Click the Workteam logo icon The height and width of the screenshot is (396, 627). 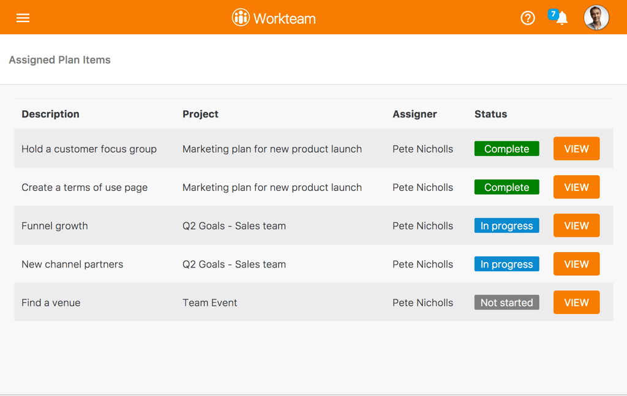[239, 18]
